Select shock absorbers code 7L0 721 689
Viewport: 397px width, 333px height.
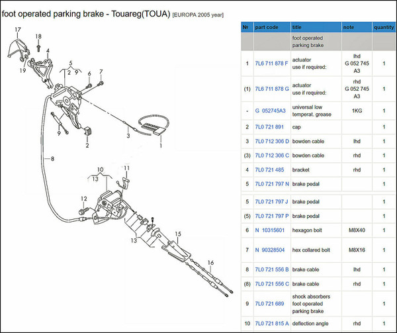pos(268,304)
